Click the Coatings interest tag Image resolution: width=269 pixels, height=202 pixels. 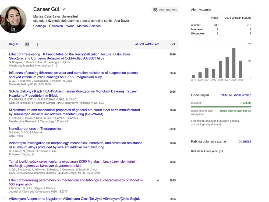(40, 26)
